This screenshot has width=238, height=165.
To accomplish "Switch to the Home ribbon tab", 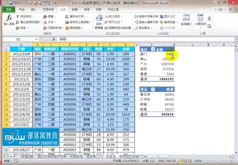I will coord(22,10).
